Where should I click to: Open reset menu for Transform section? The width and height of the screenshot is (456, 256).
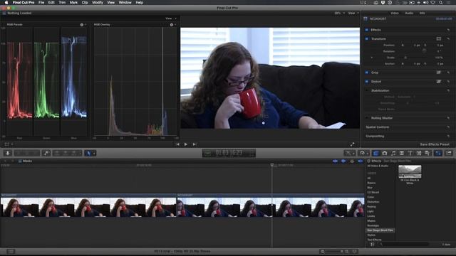click(448, 38)
